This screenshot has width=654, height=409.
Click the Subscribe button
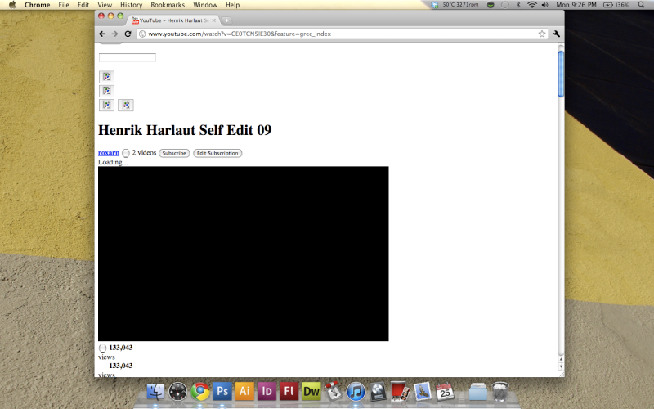coord(173,153)
